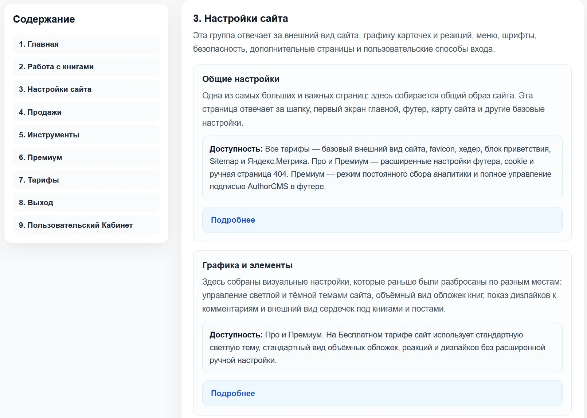This screenshot has width=587, height=418.
Task: Jump to the '4. Продажи' section
Action: click(86, 112)
